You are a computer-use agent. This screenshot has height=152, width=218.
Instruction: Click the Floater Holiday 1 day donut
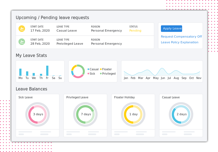pos(133,114)
